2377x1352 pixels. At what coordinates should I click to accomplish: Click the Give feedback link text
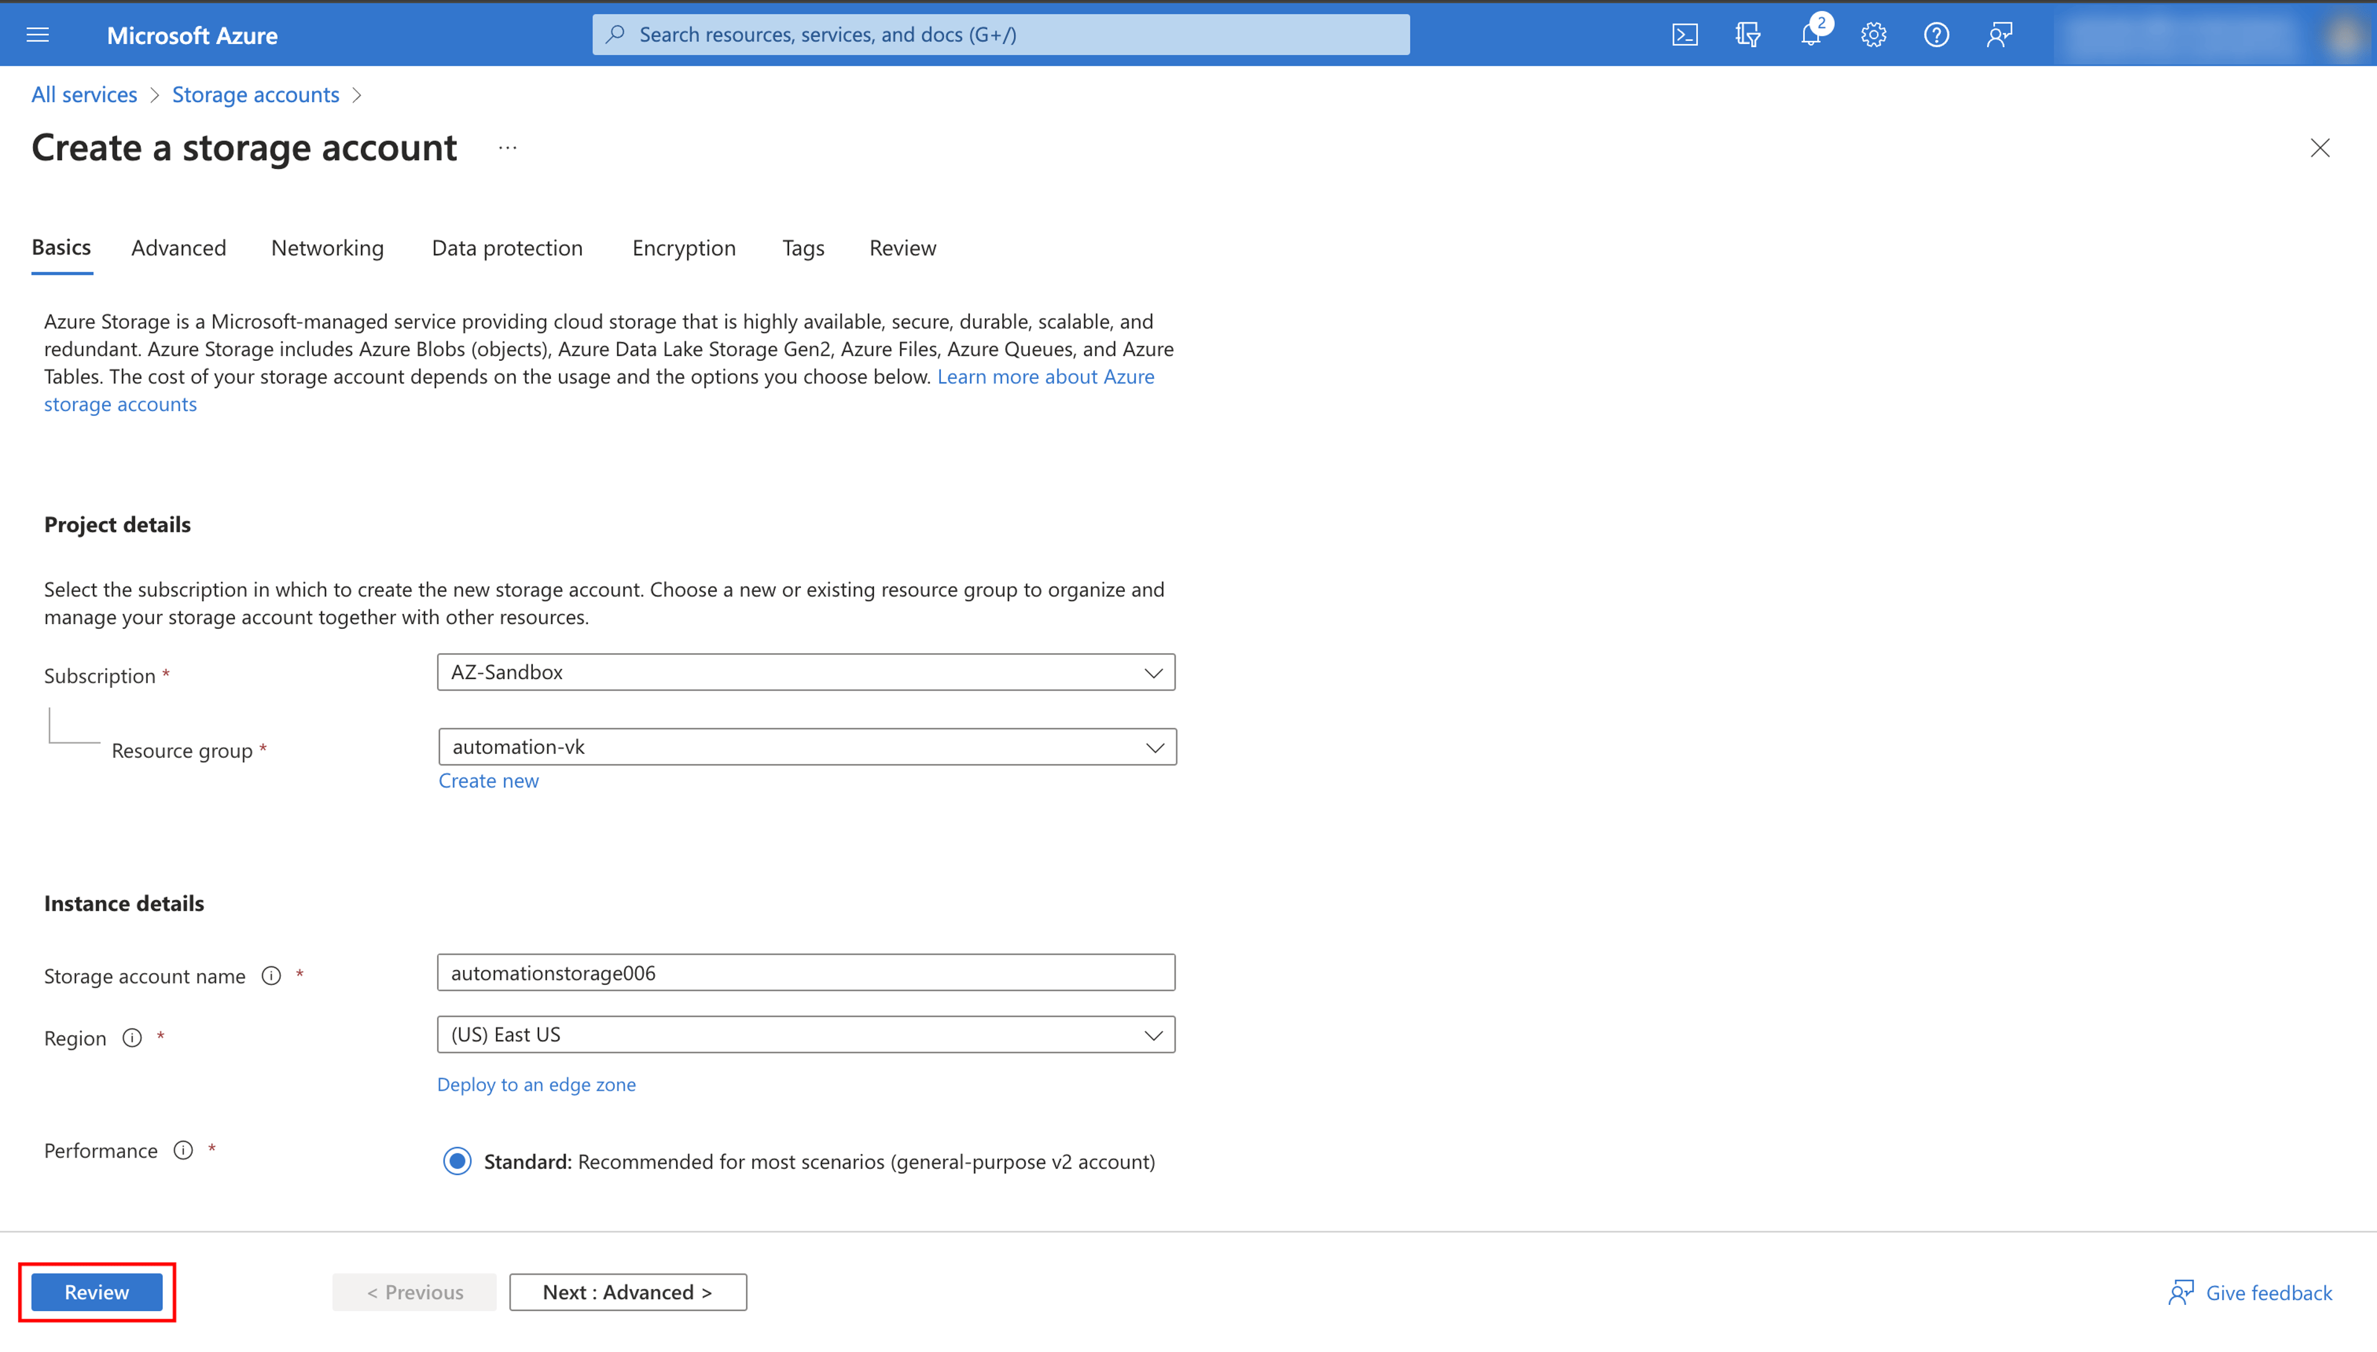tap(2268, 1293)
